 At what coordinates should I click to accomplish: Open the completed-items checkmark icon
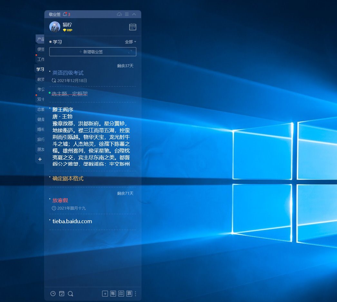tap(62, 294)
